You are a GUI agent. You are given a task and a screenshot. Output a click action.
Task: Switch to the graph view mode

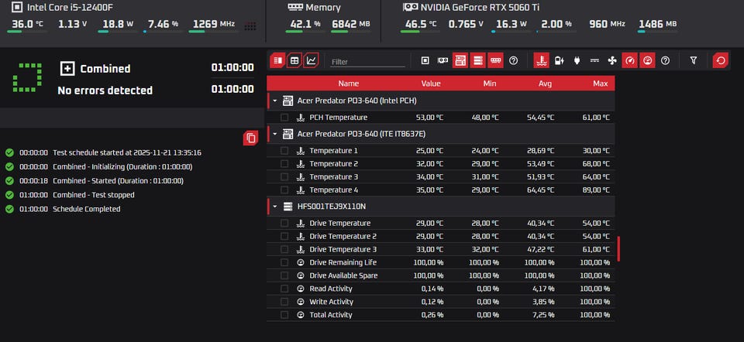pyautogui.click(x=312, y=60)
